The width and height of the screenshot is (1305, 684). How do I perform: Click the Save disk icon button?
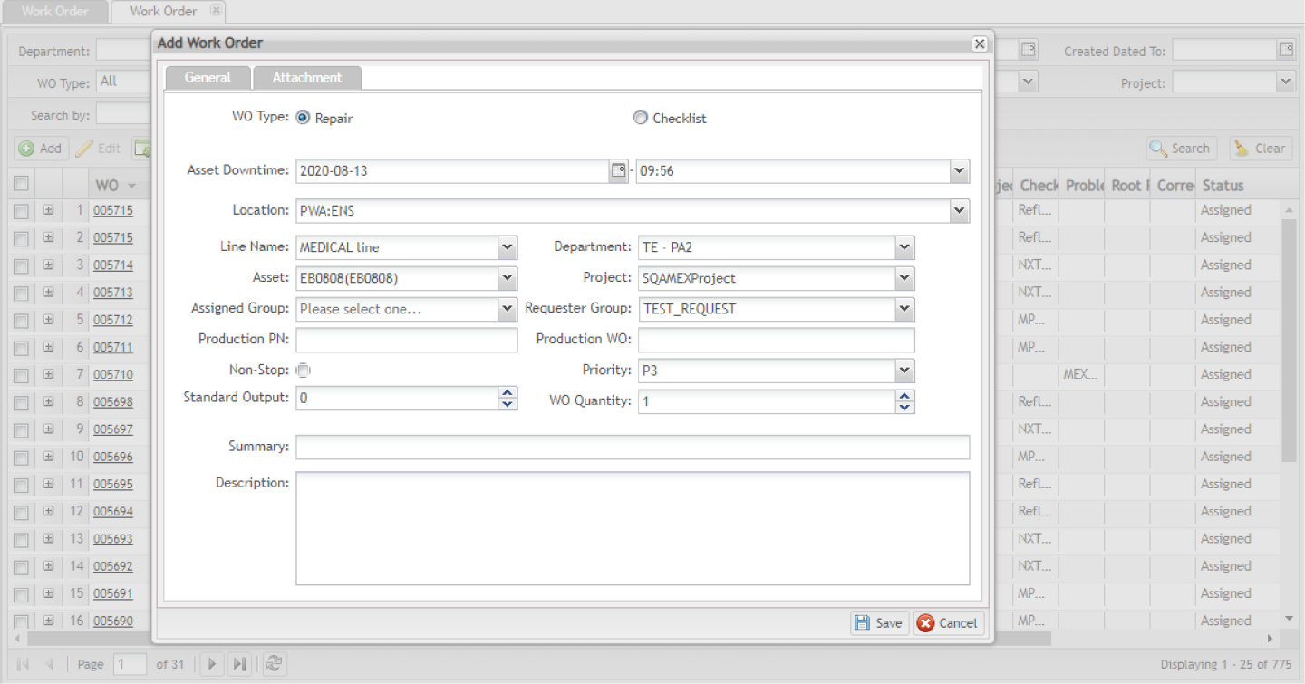point(878,622)
